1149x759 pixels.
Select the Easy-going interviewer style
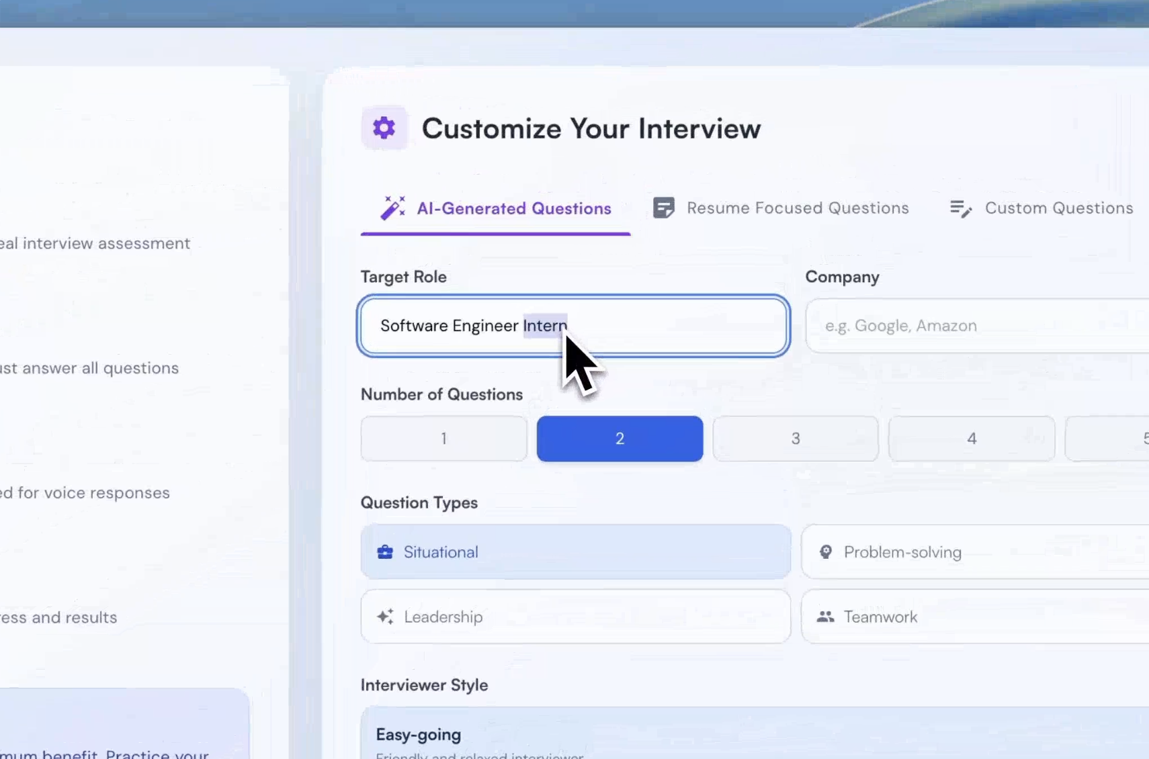(x=605, y=735)
